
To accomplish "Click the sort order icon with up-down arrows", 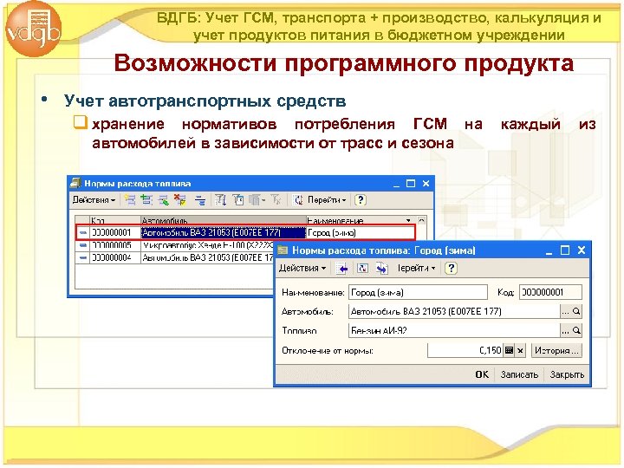I will (221, 200).
